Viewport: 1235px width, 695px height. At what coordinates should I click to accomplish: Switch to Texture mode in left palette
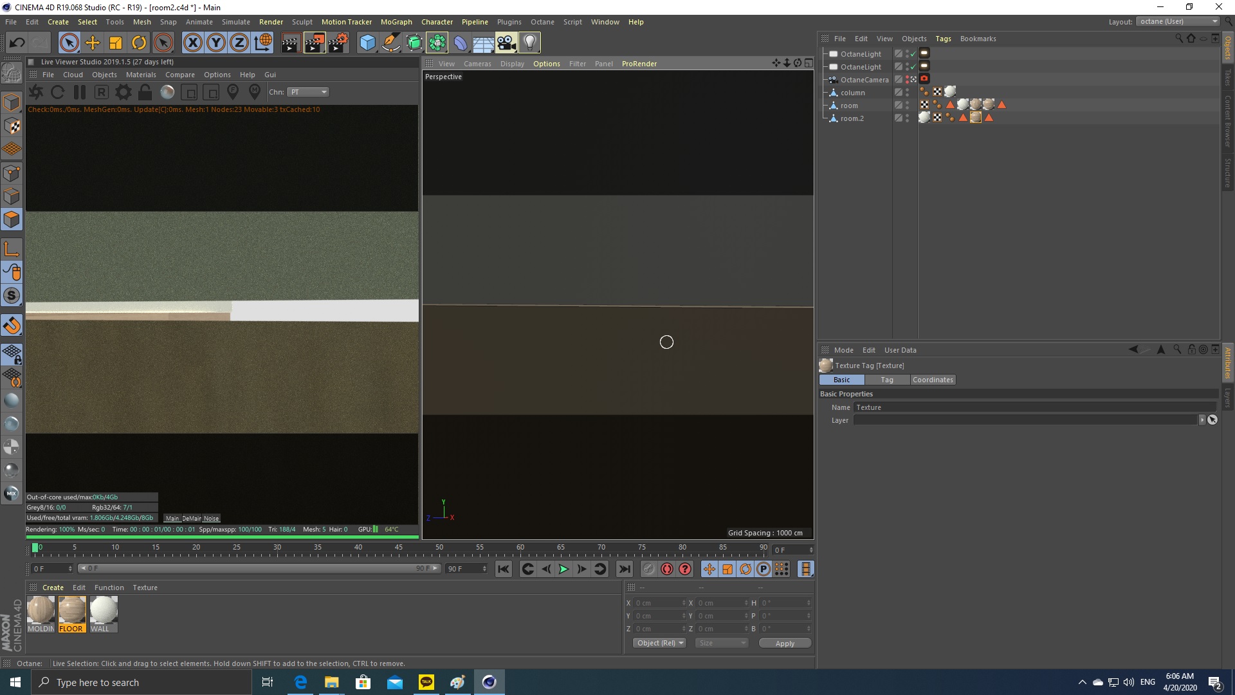[x=12, y=126]
